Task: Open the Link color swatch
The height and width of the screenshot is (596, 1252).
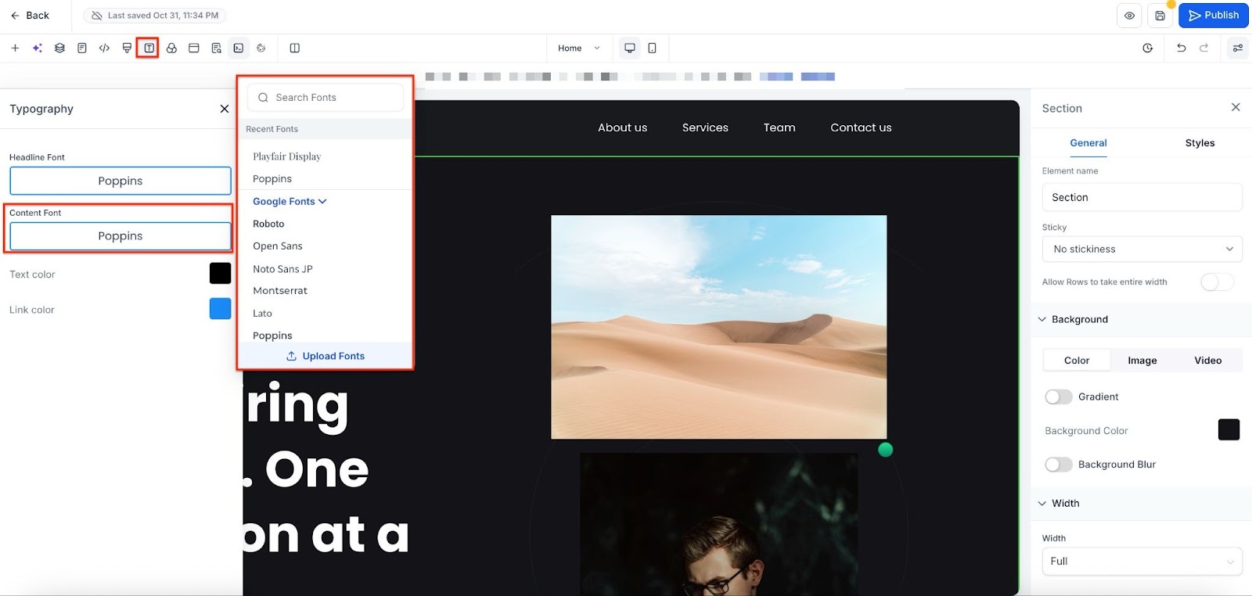Action: coord(220,309)
